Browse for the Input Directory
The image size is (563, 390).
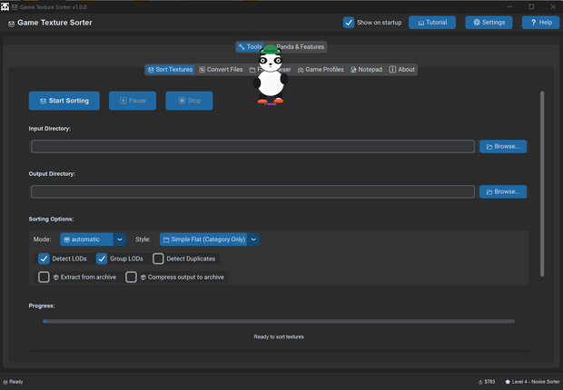(502, 146)
